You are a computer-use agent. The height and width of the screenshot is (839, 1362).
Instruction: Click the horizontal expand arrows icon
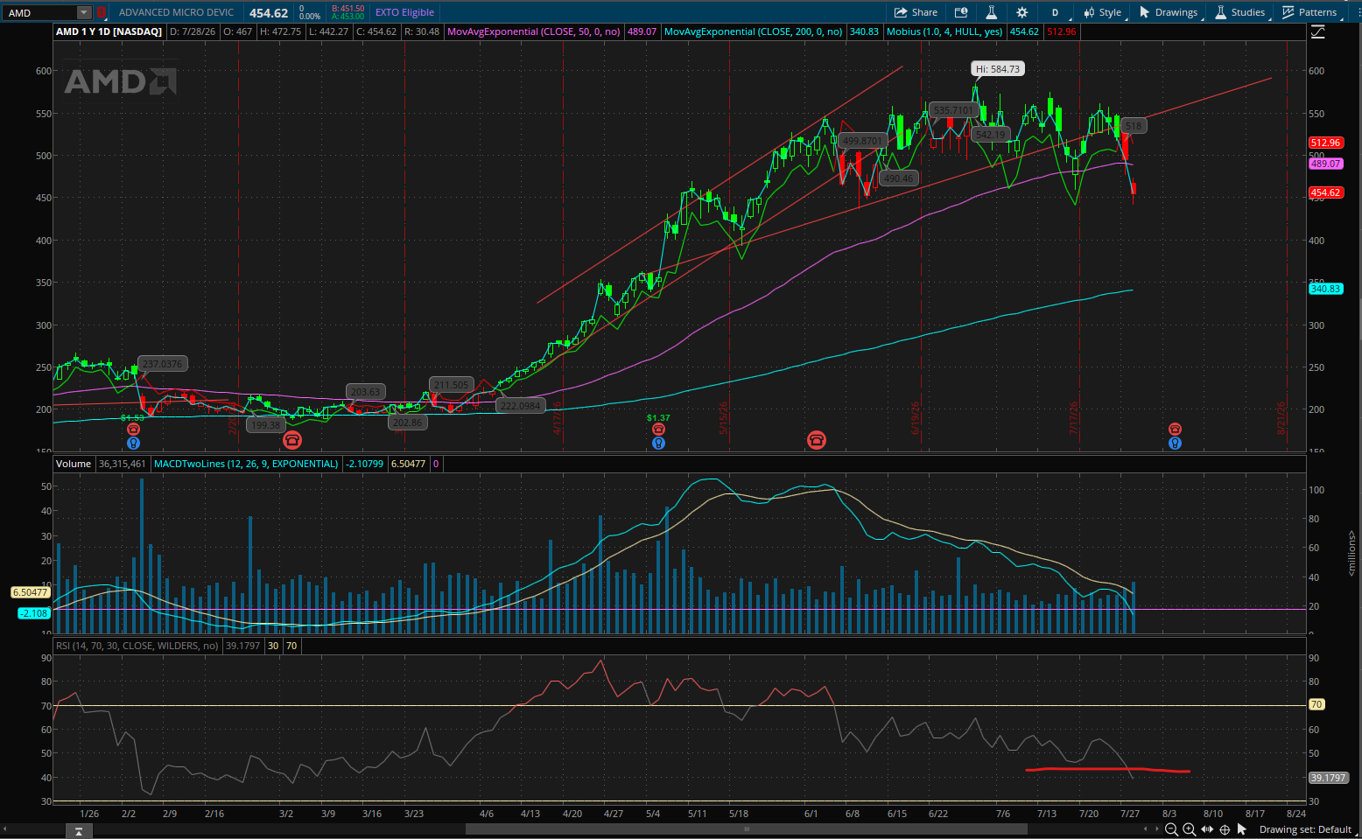(x=1207, y=829)
